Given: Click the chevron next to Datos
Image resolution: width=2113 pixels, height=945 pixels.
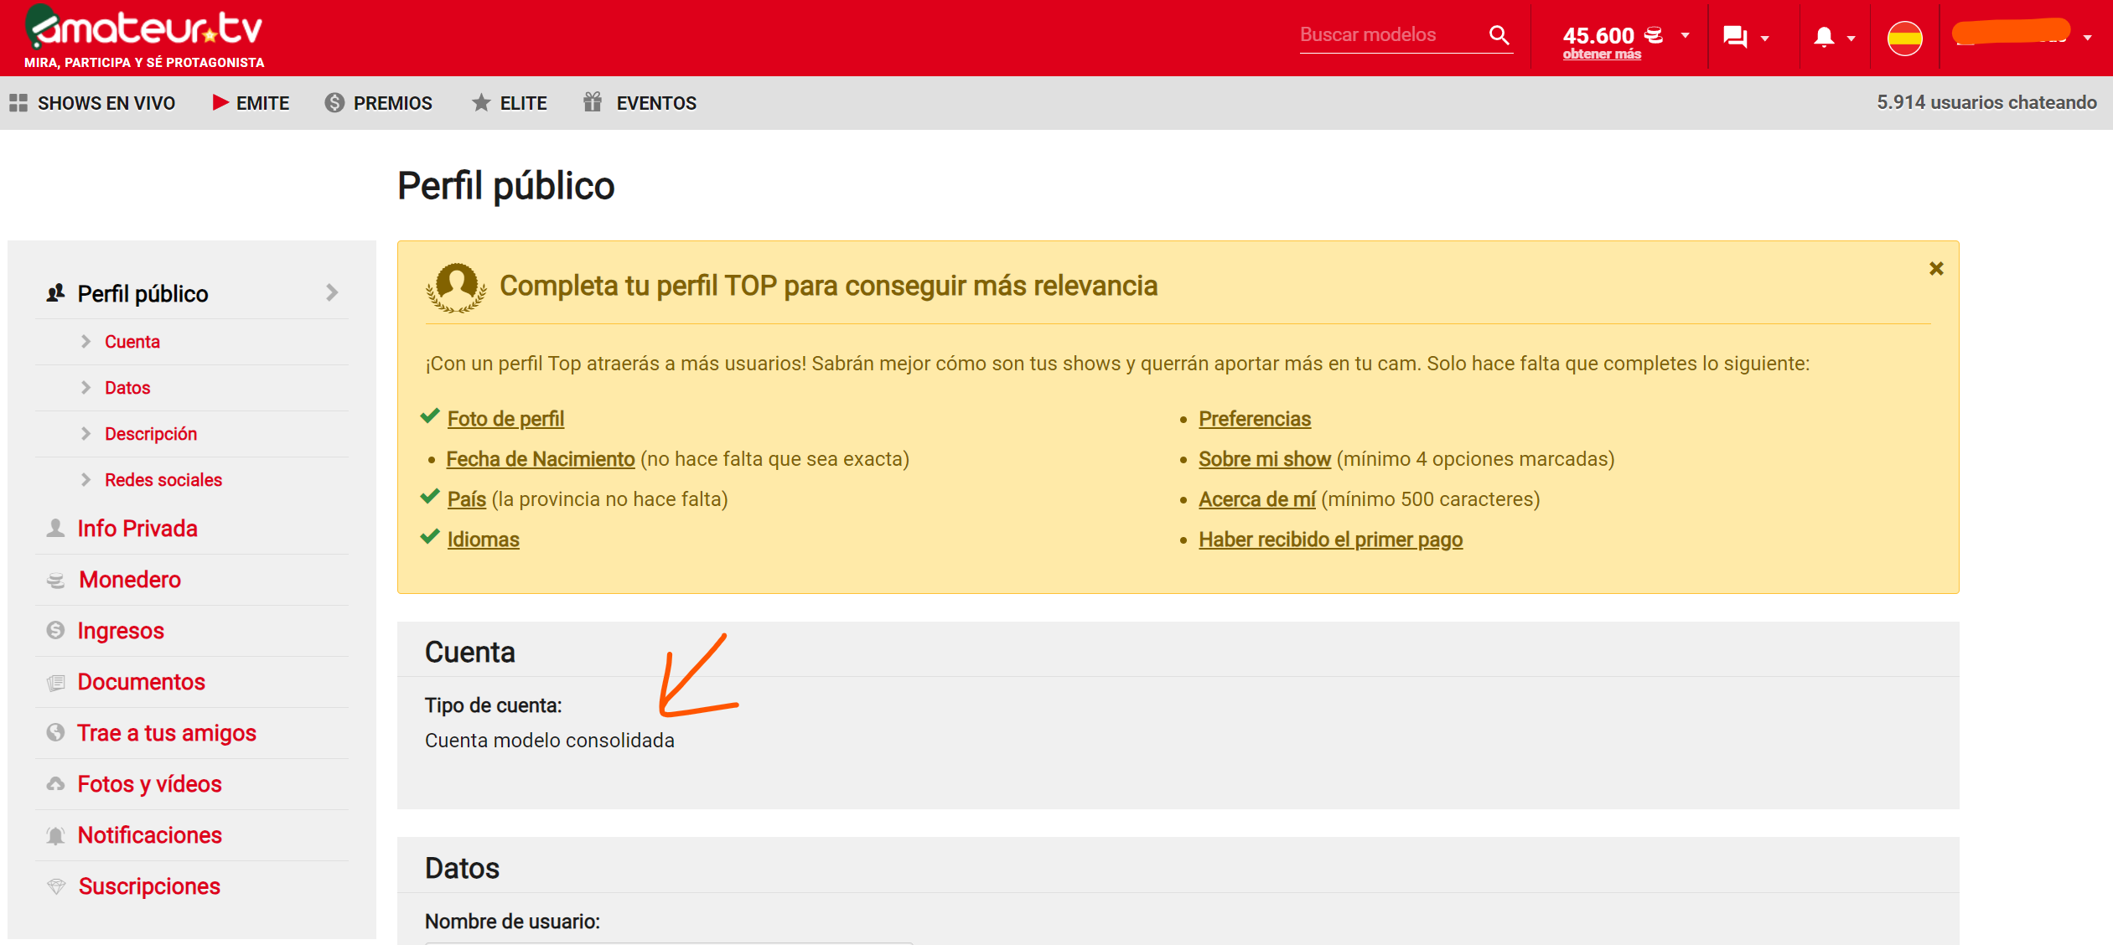Looking at the screenshot, I should [x=85, y=387].
